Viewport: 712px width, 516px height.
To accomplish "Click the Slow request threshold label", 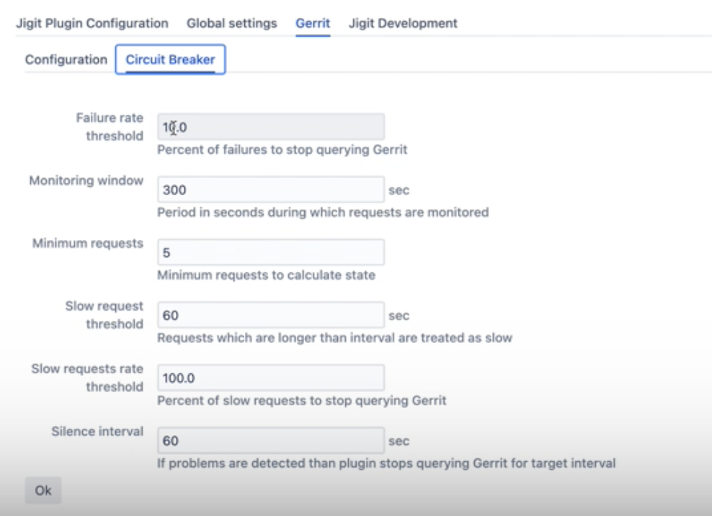I will pyautogui.click(x=104, y=315).
